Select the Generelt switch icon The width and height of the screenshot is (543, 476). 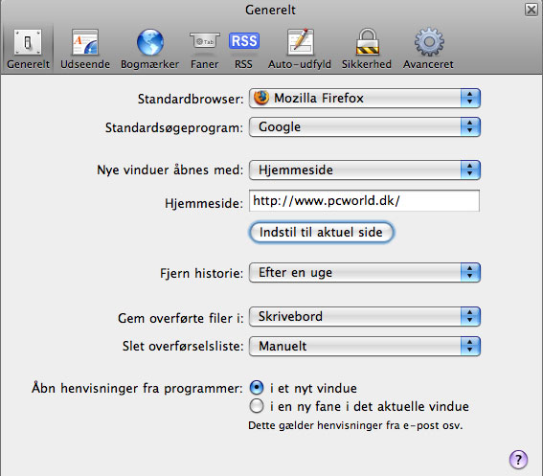tap(28, 42)
